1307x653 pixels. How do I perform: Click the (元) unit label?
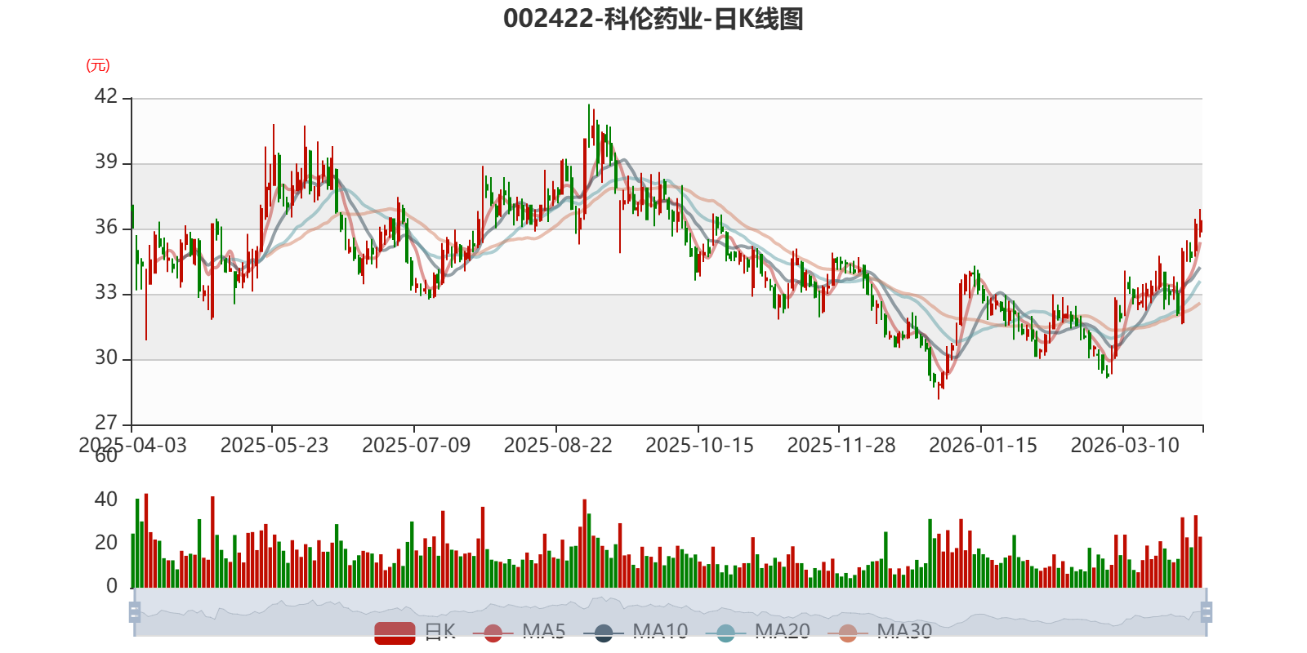(x=98, y=65)
